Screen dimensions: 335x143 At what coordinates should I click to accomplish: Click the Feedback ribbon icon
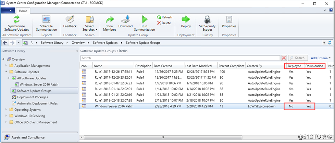point(70,19)
